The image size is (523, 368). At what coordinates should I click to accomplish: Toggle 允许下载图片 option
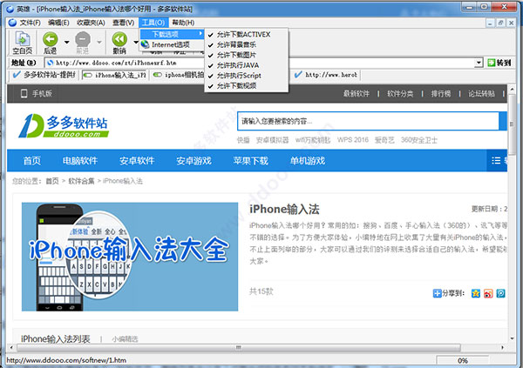[x=246, y=55]
